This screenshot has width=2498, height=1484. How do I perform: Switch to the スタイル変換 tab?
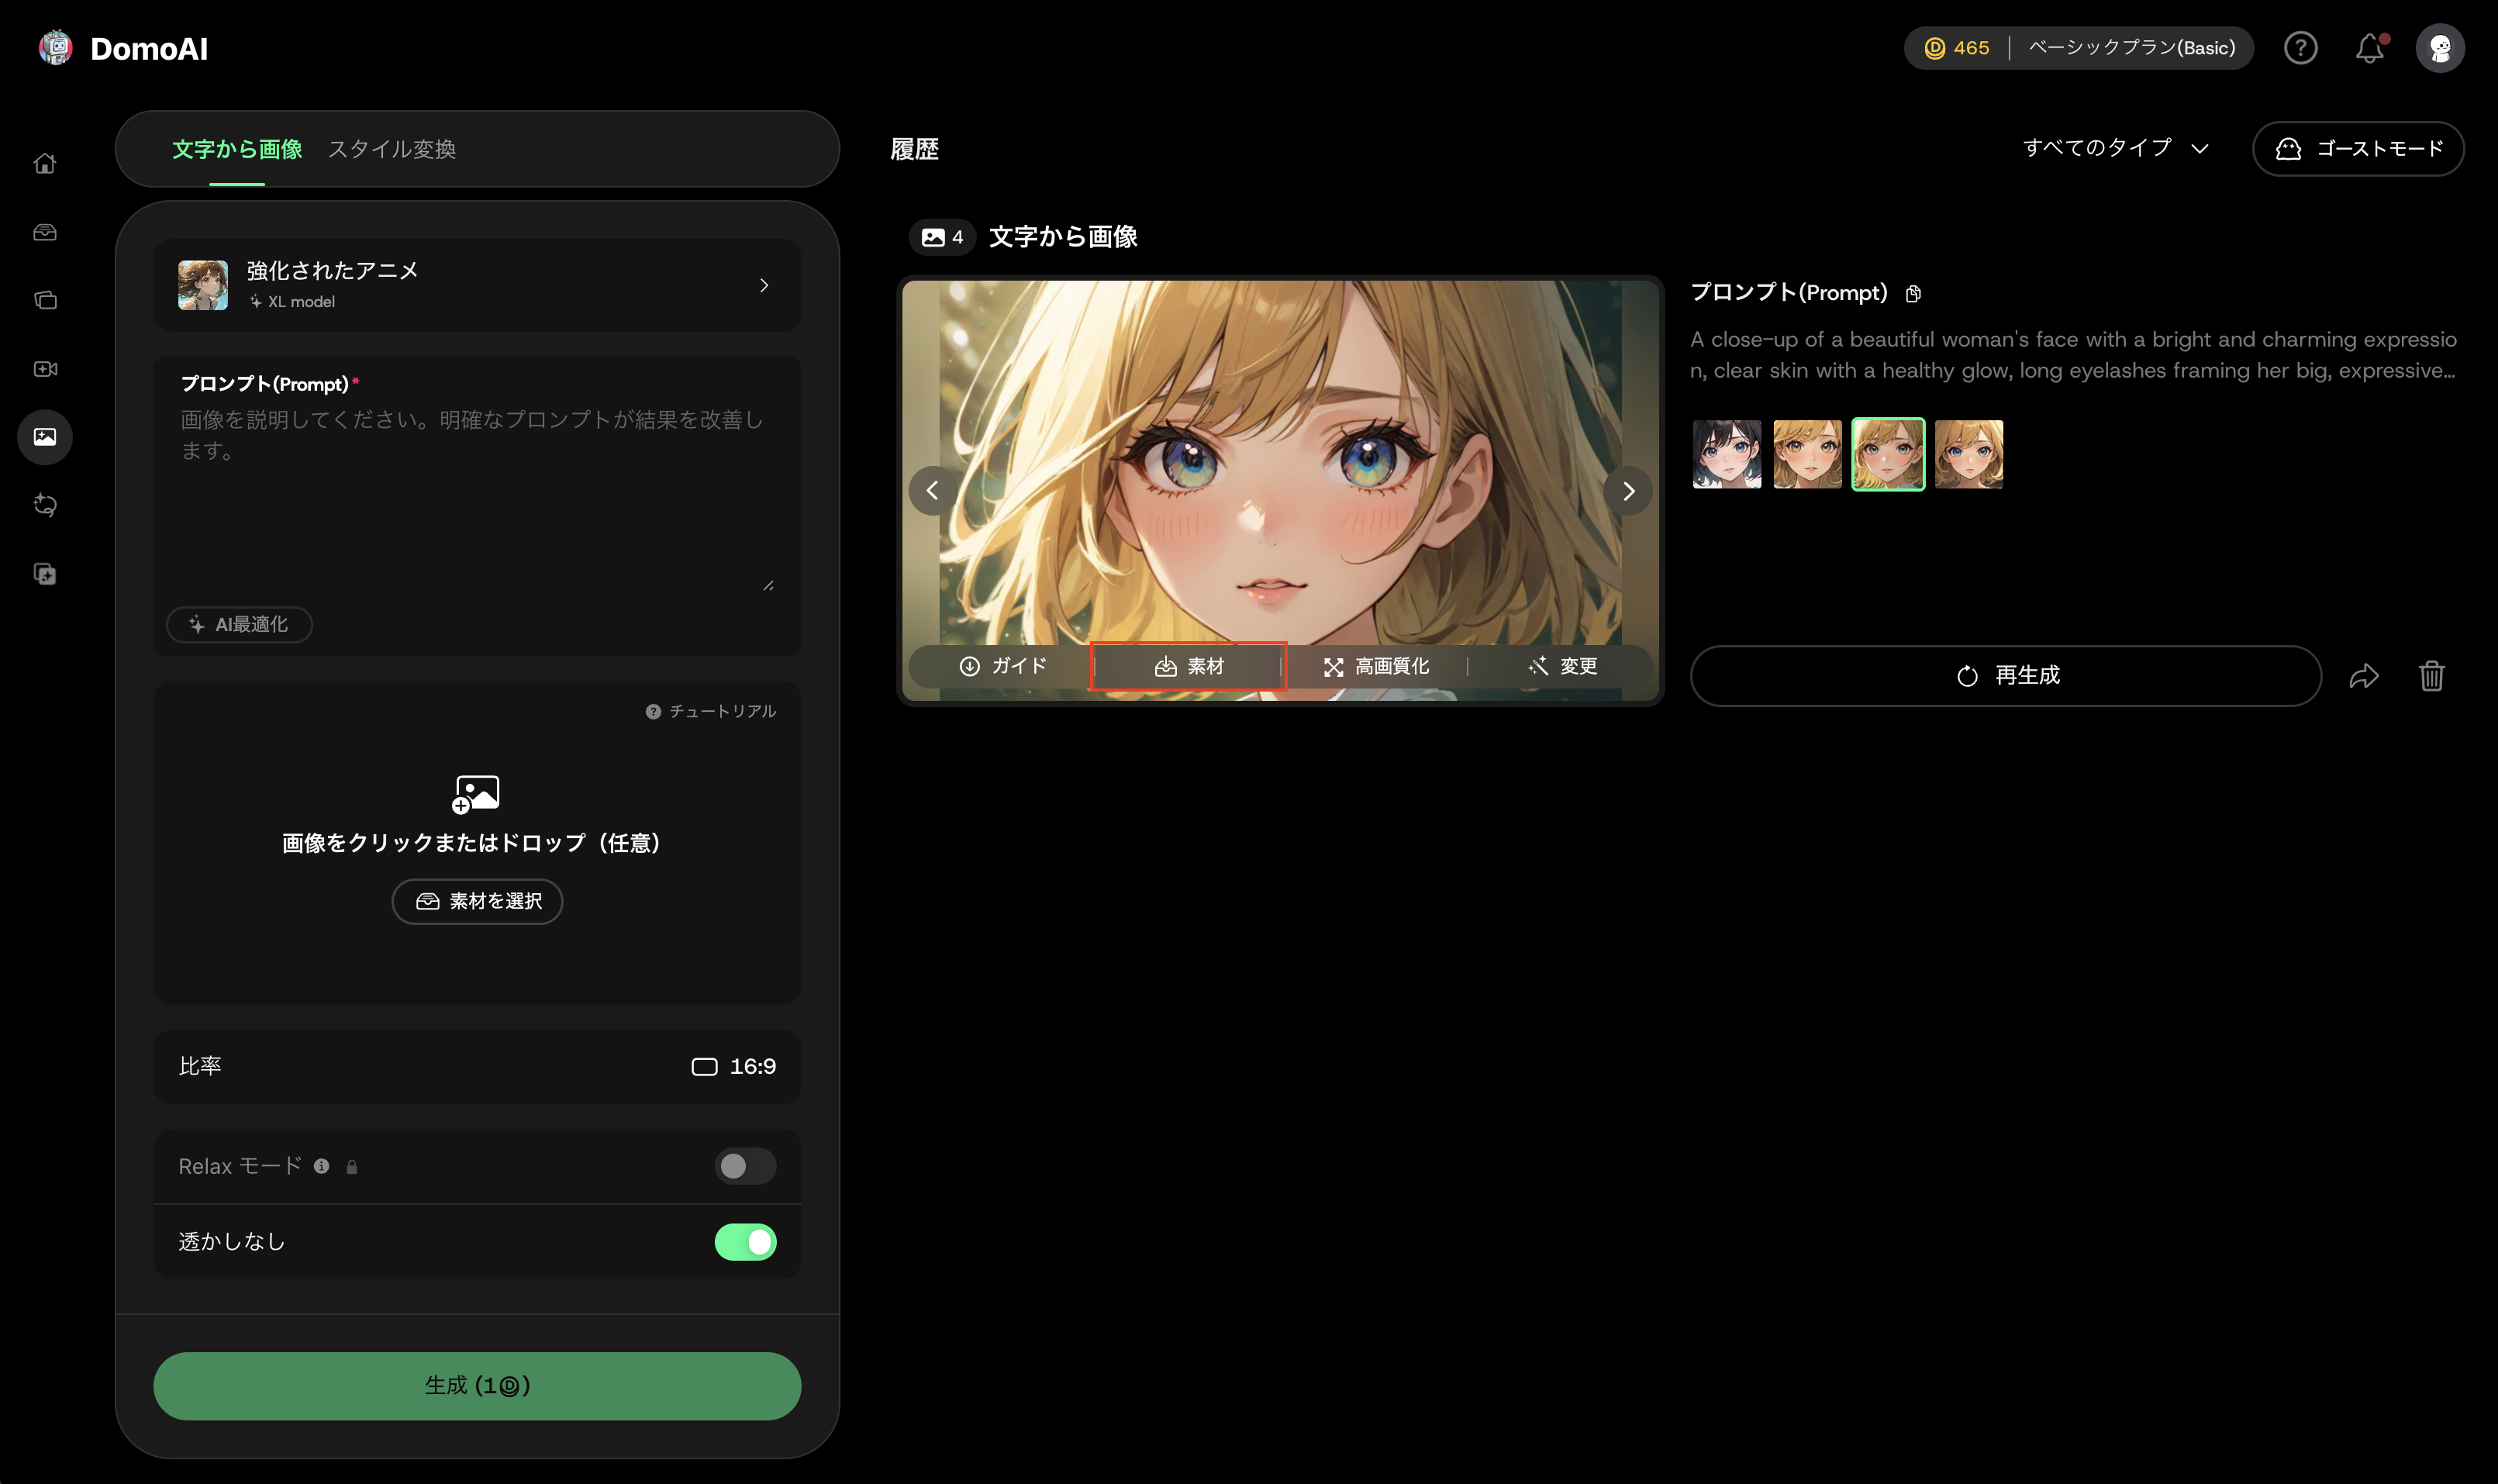click(x=392, y=148)
